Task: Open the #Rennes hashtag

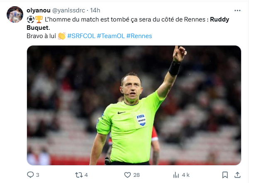Action: (x=139, y=36)
